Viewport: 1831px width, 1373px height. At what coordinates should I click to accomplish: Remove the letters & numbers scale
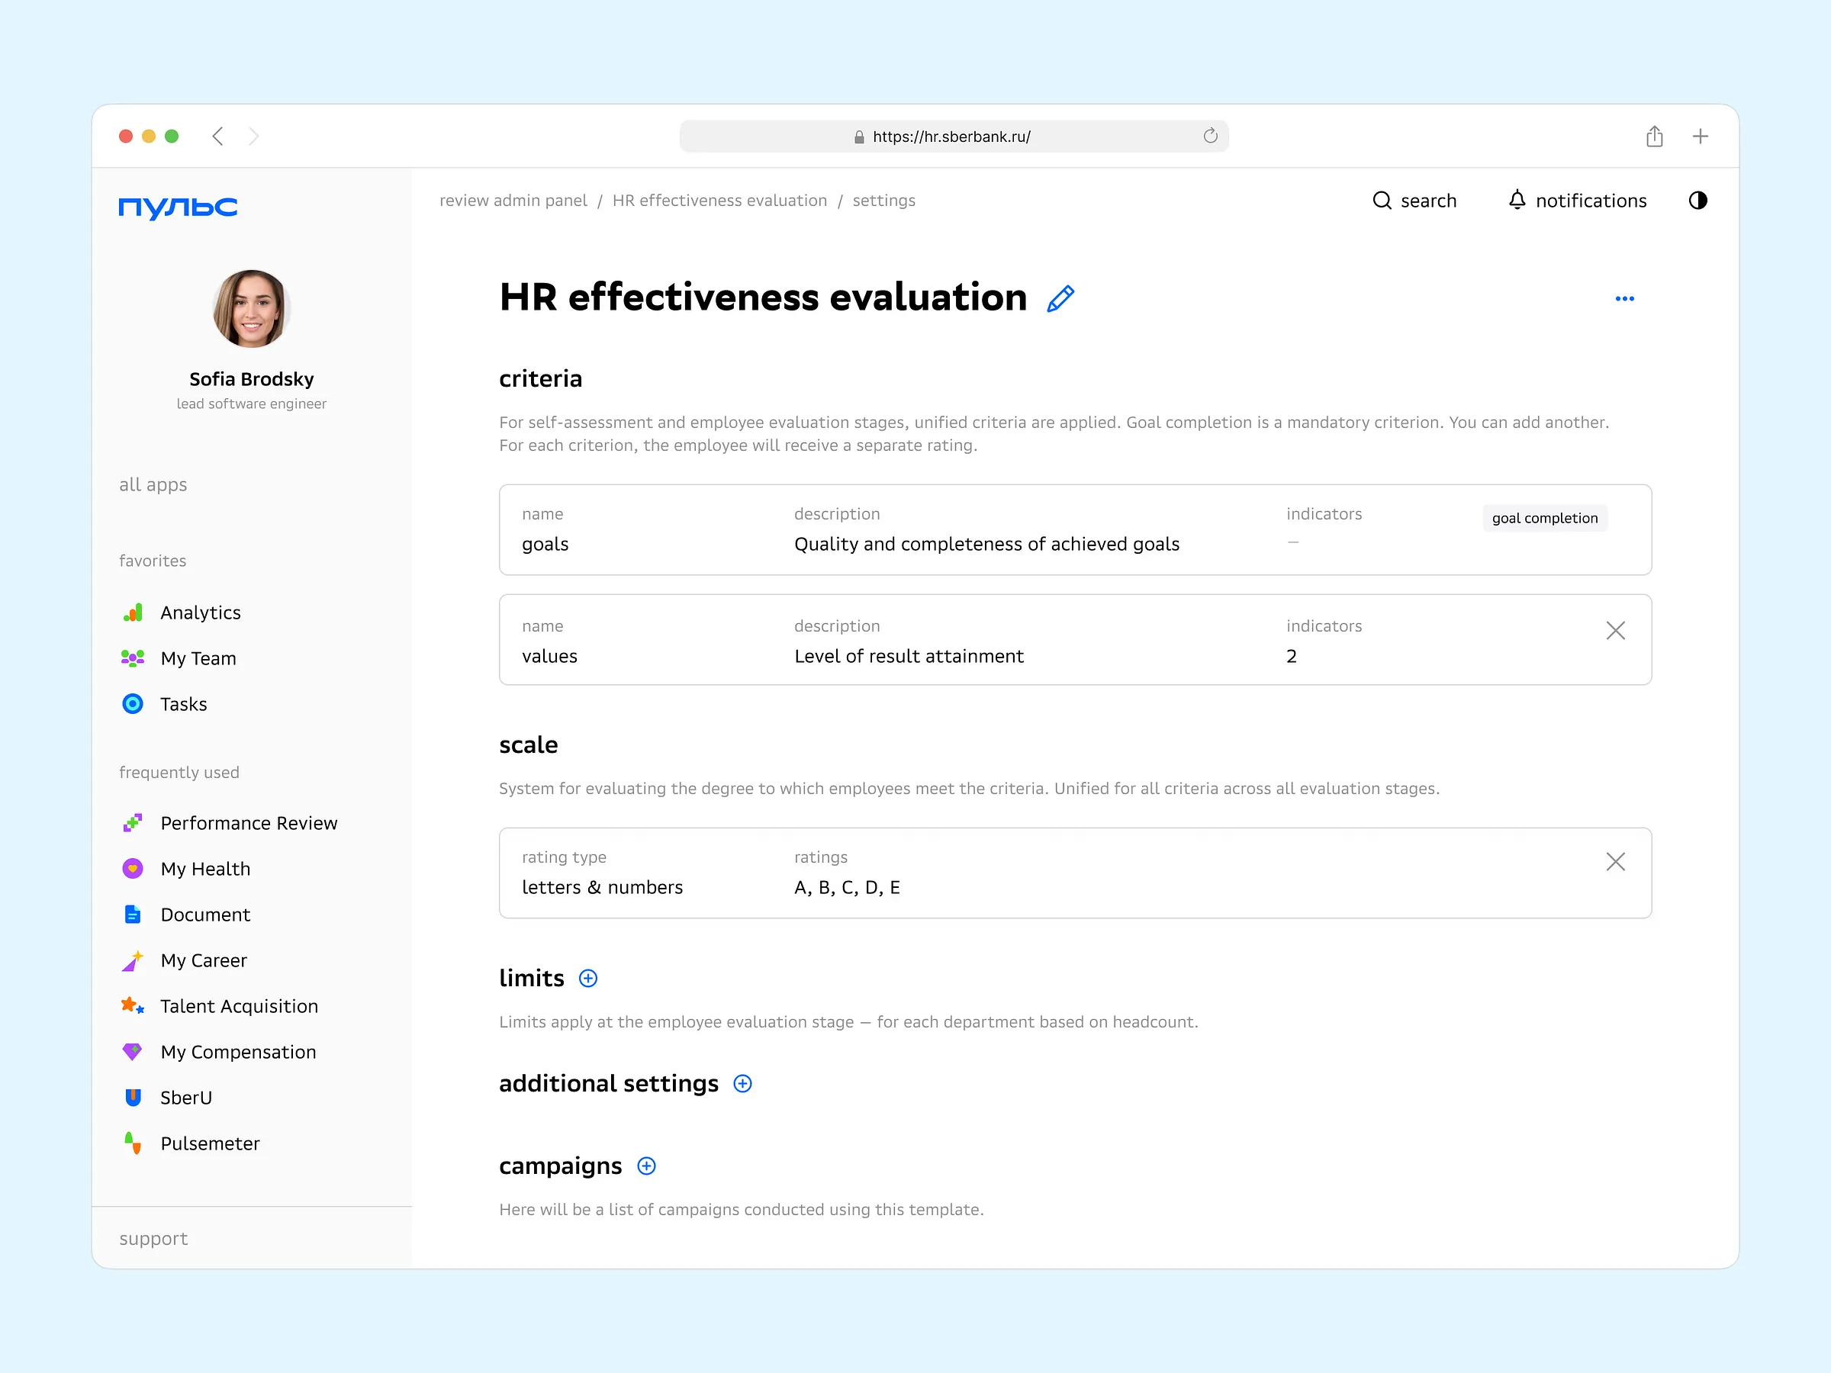1615,861
